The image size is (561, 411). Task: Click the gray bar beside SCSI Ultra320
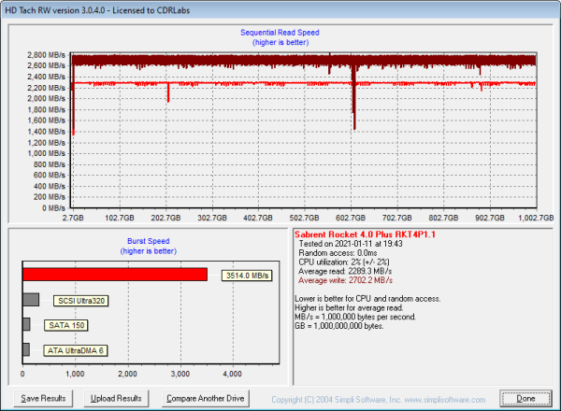[31, 300]
